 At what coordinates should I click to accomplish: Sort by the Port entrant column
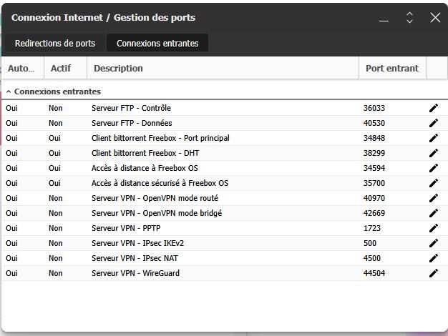[391, 69]
